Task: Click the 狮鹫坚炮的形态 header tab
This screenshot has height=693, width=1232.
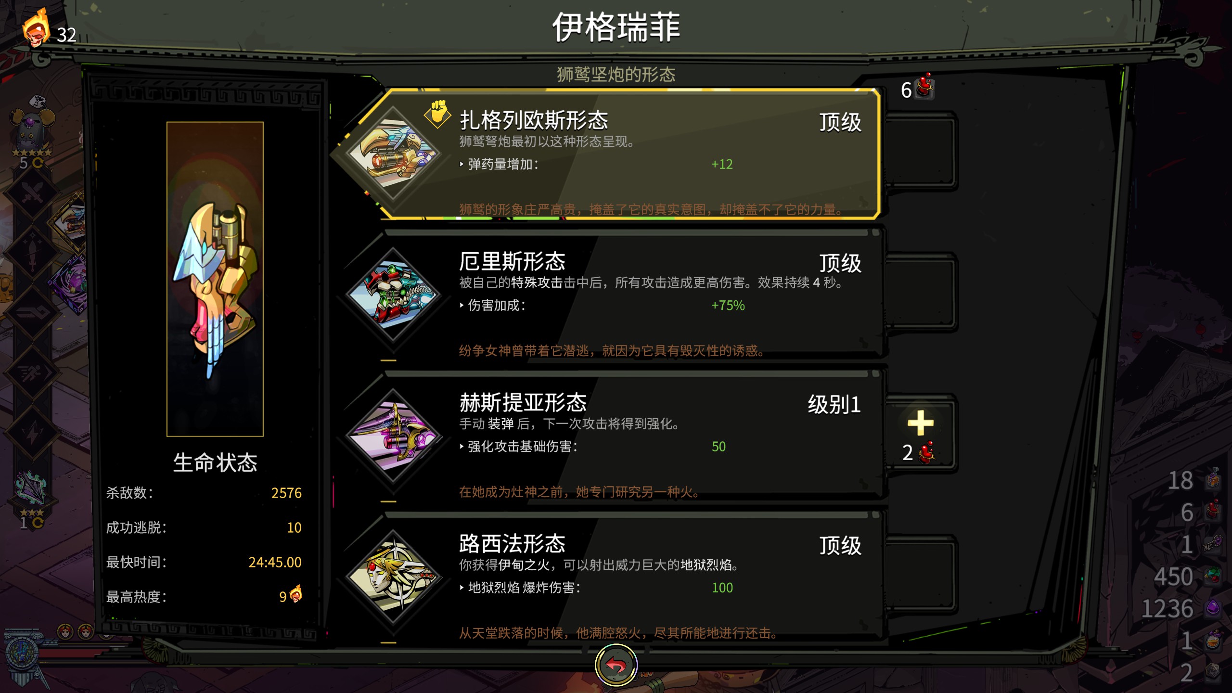Action: [616, 75]
